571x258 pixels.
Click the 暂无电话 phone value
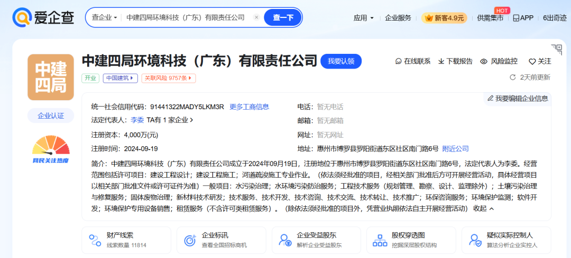click(x=330, y=107)
